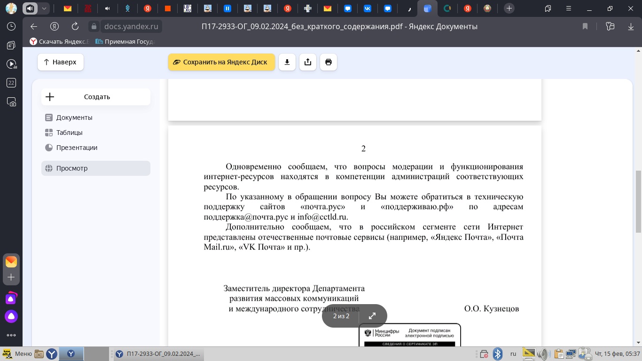Open three-dots more options in side panel

click(x=11, y=335)
